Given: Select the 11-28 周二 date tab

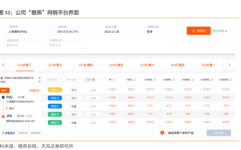Looking at the screenshot, I should pos(24,65).
